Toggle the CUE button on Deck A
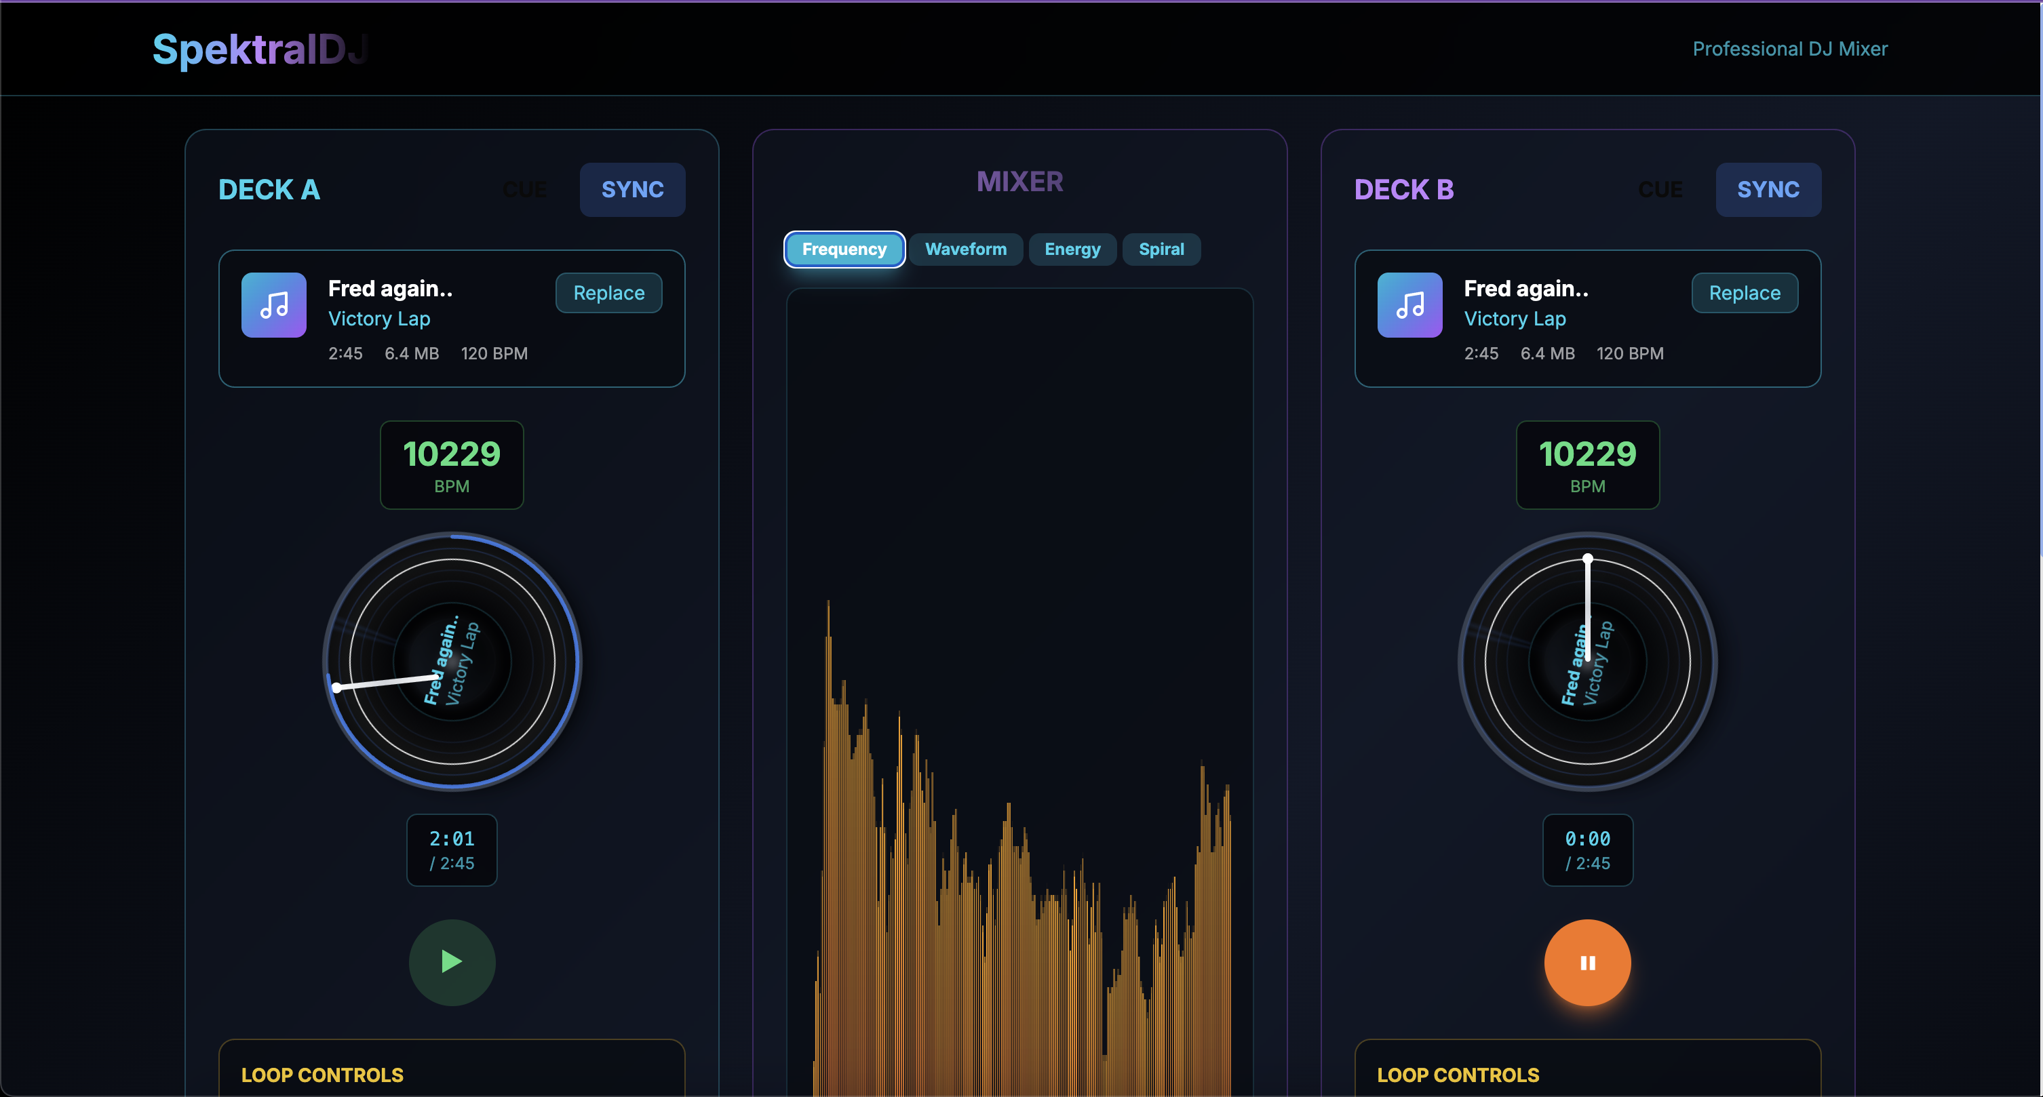The width and height of the screenshot is (2043, 1097). pos(524,189)
